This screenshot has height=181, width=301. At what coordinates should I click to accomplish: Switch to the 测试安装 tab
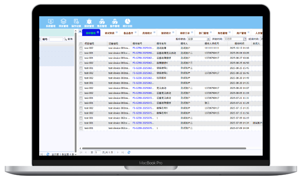point(110,33)
